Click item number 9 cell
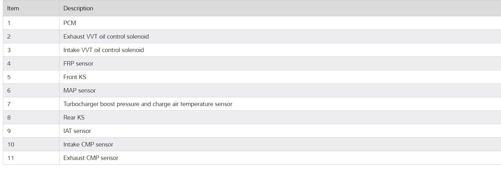 9,131
